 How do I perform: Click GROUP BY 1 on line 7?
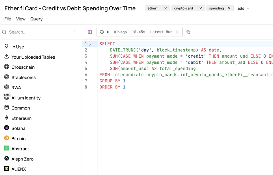112,81
